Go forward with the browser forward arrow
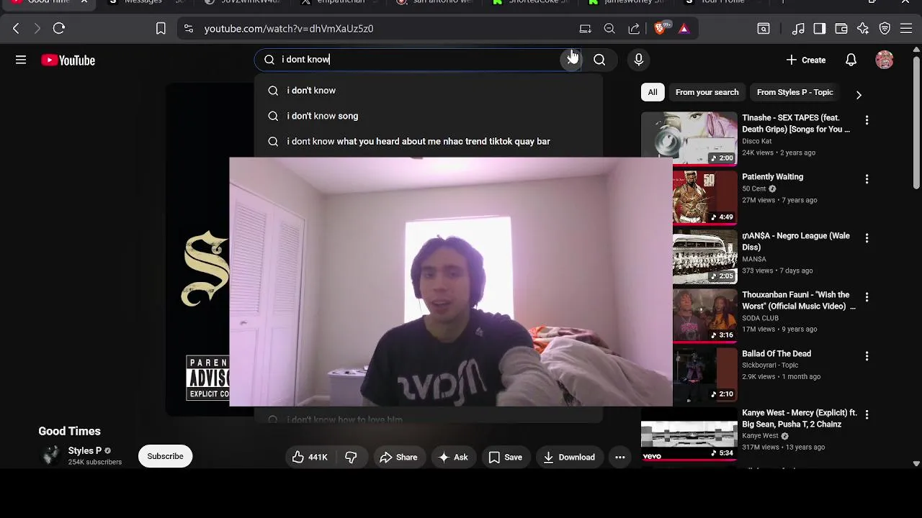This screenshot has width=922, height=518. (37, 29)
